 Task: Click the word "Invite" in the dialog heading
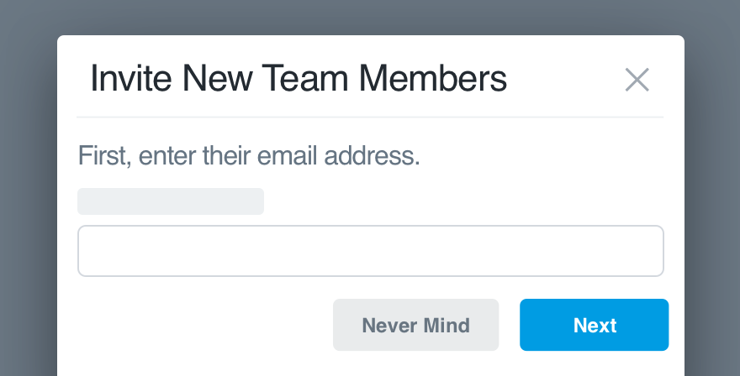130,78
